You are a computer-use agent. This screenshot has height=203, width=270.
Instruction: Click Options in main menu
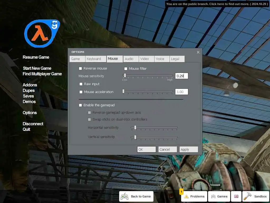[x=30, y=113]
